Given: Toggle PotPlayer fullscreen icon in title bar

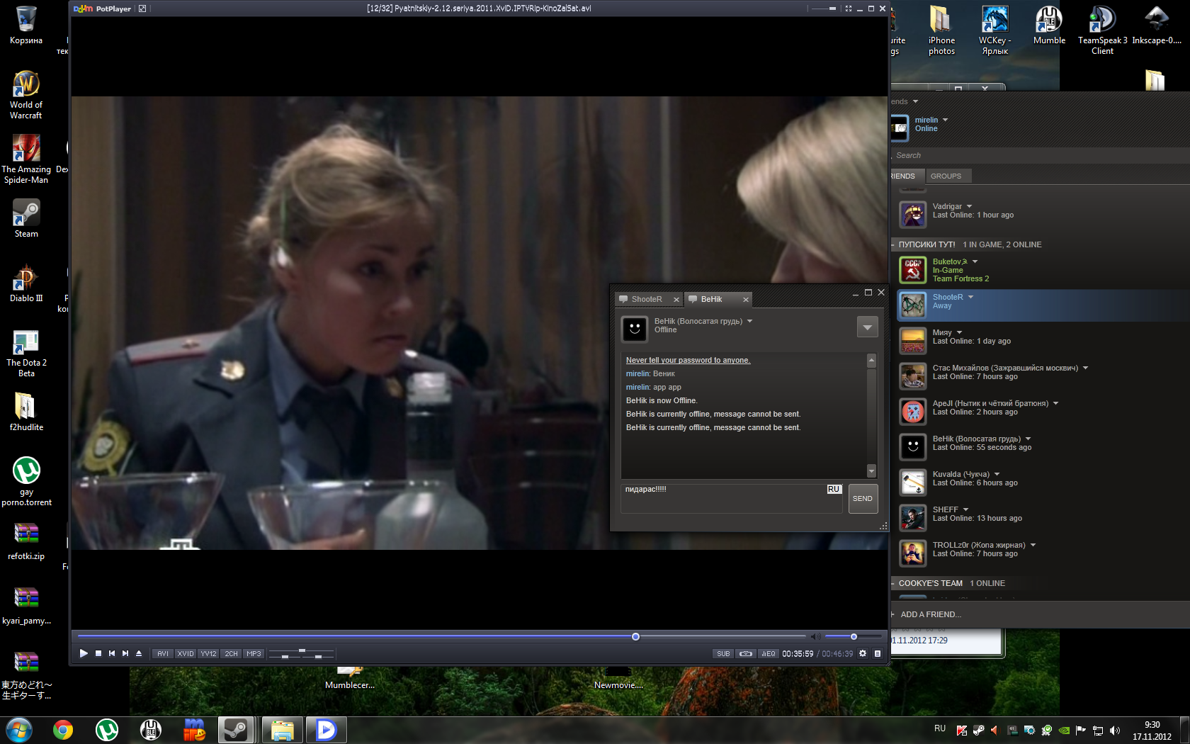Looking at the screenshot, I should (849, 9).
